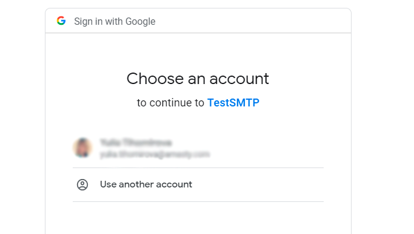Choose Use another account option
The height and width of the screenshot is (234, 414).
(198, 185)
